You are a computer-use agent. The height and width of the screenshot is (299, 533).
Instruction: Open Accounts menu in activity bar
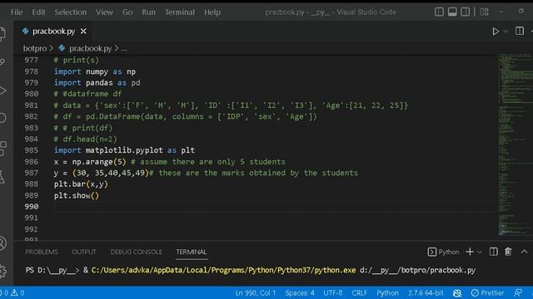point(2,243)
